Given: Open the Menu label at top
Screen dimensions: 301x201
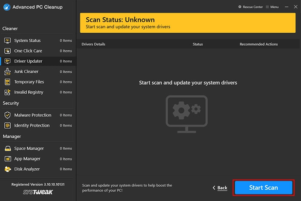Looking at the screenshot, I should click(274, 7).
